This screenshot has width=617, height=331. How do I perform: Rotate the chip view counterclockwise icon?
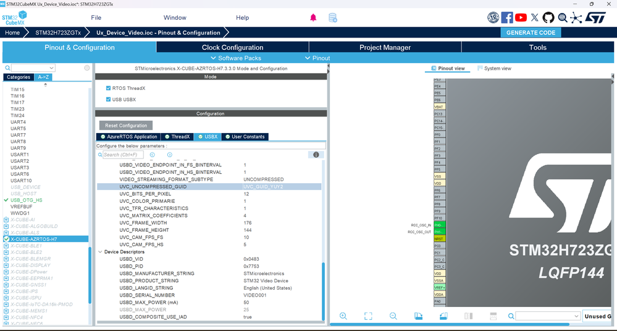click(443, 316)
